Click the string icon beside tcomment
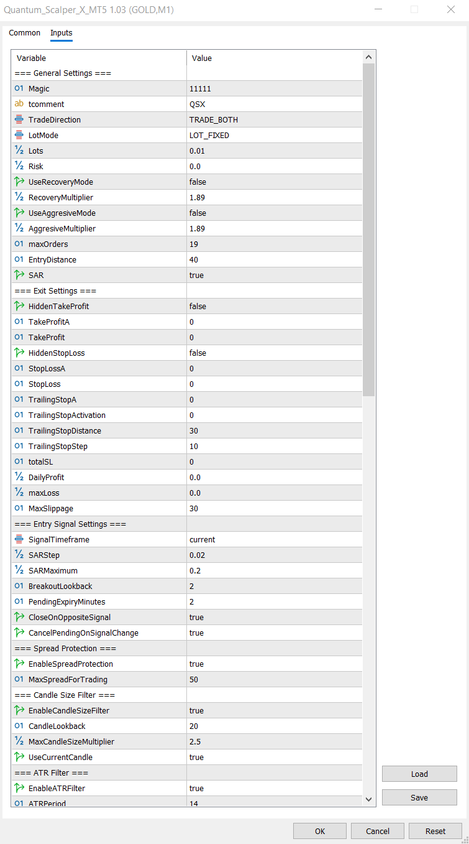 coord(19,104)
